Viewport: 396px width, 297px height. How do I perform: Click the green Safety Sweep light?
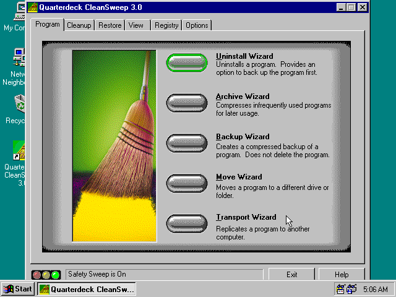pyautogui.click(x=55, y=275)
